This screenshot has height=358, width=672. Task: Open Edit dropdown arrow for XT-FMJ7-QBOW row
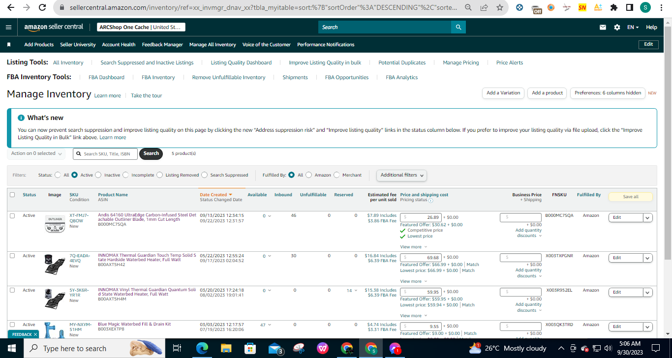647,217
